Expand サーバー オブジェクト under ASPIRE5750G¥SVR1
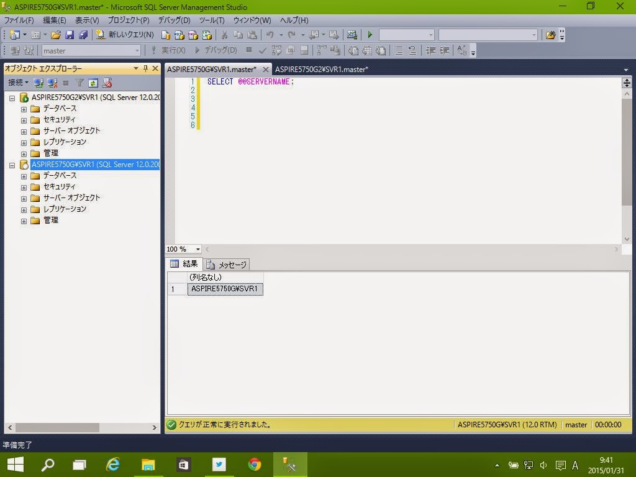This screenshot has width=636, height=477. tap(24, 199)
